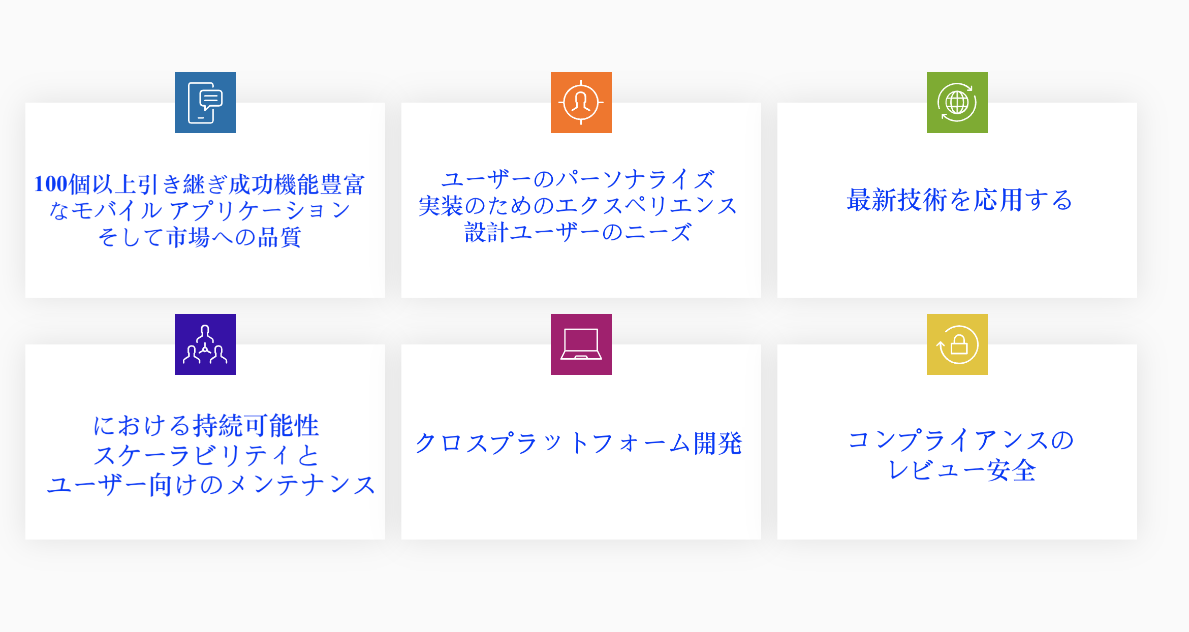Click the orange user target icon
The width and height of the screenshot is (1189, 632).
tap(581, 103)
